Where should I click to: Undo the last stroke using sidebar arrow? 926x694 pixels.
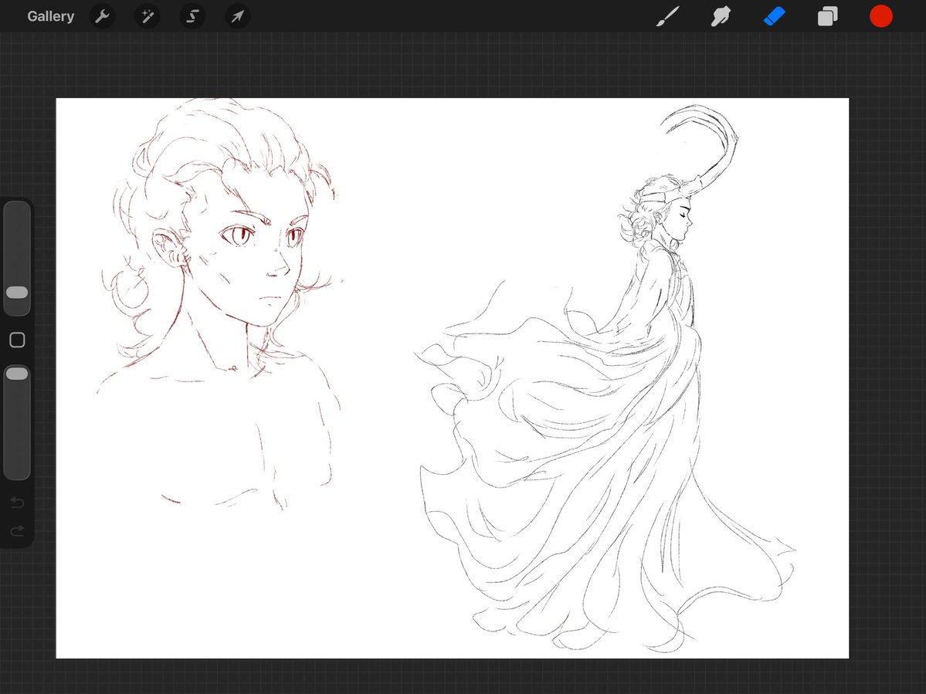(x=17, y=503)
